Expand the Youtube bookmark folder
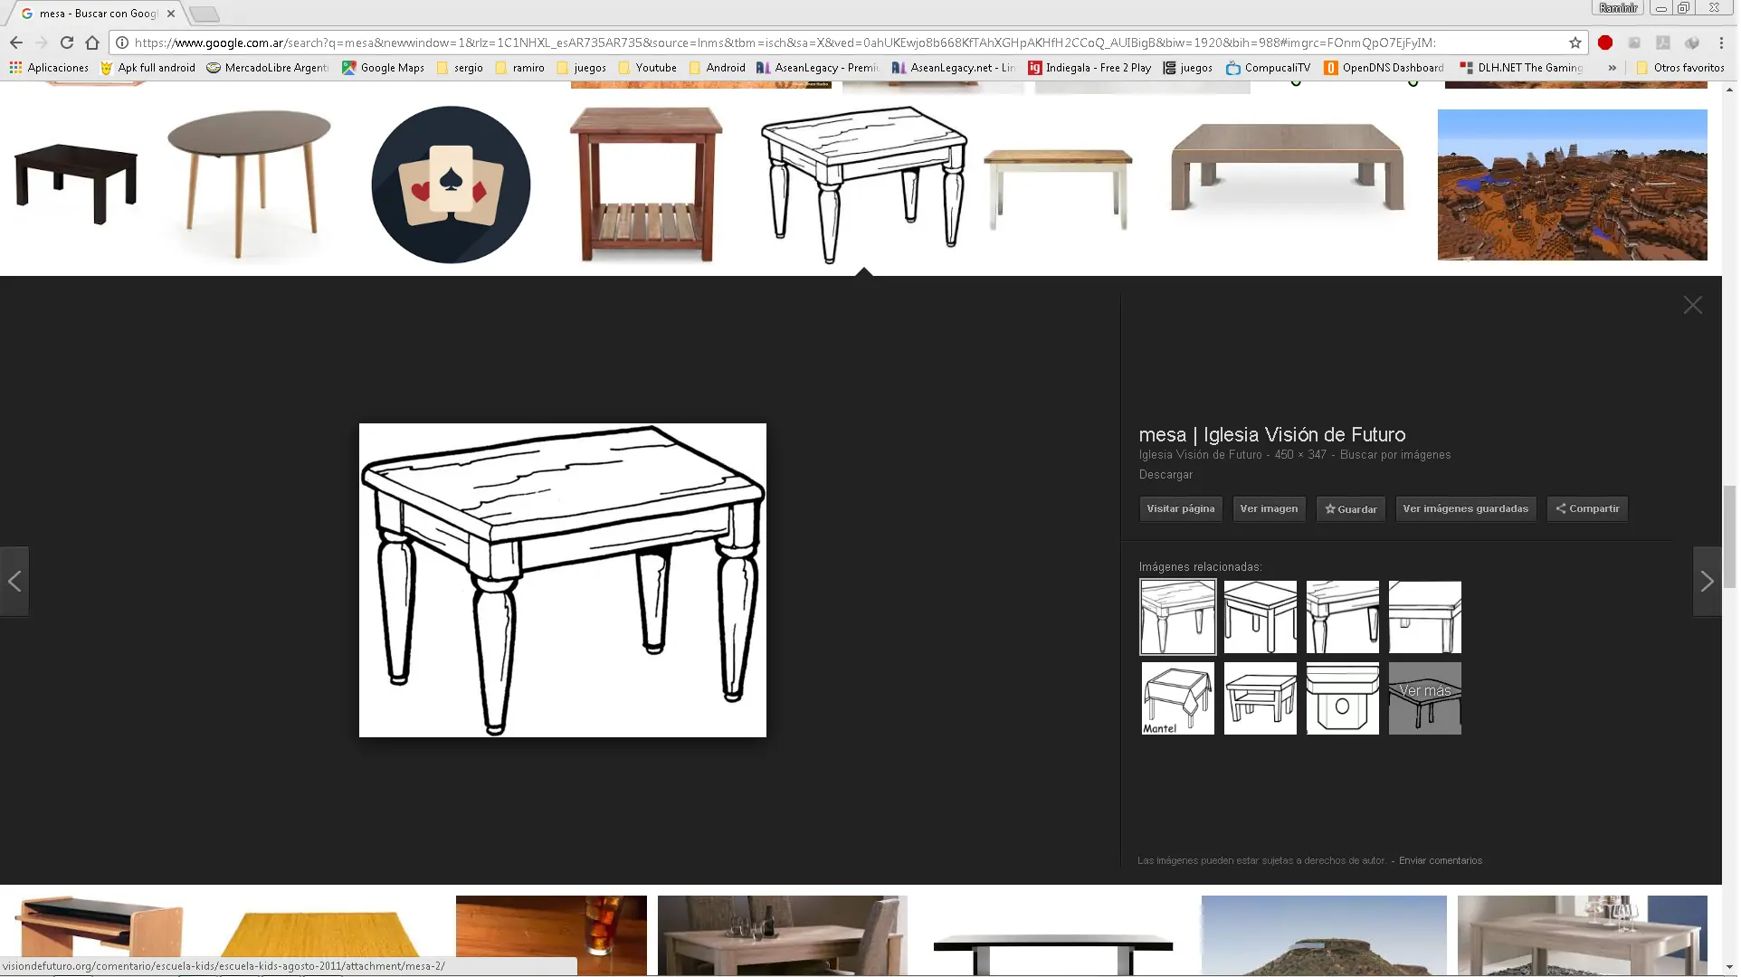This screenshot has width=1741, height=977. click(647, 68)
